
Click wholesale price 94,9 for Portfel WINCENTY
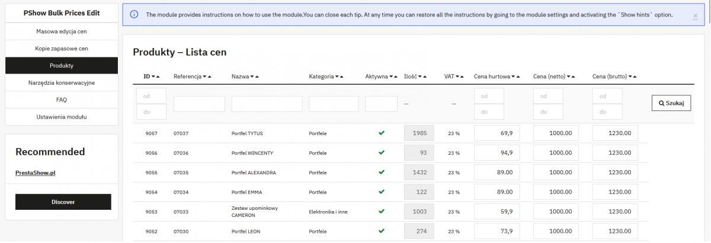497,152
